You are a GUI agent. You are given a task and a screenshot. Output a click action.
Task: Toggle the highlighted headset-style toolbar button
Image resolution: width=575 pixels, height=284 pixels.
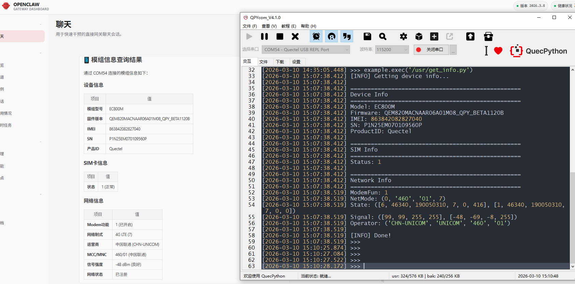click(332, 36)
